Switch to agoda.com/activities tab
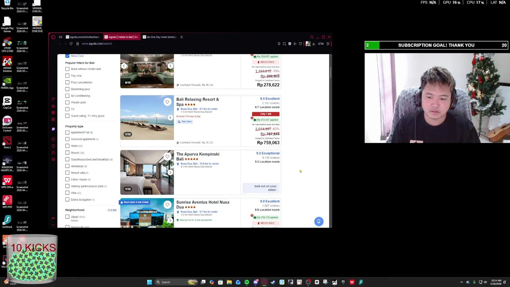 tap(83, 37)
